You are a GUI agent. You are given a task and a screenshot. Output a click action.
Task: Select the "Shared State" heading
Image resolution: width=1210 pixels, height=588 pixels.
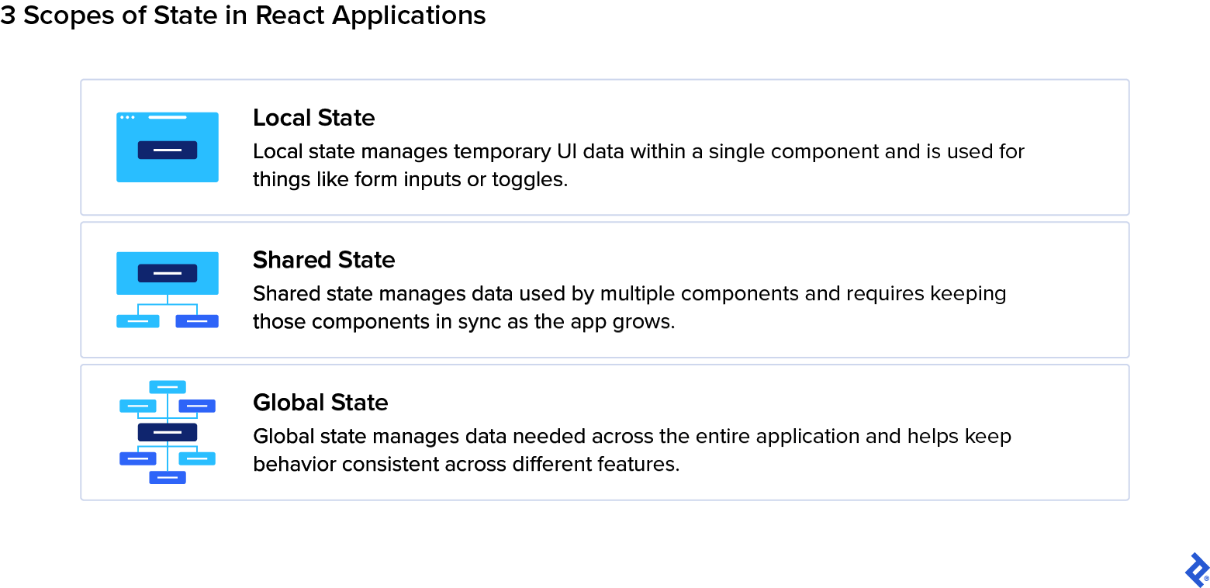323,260
